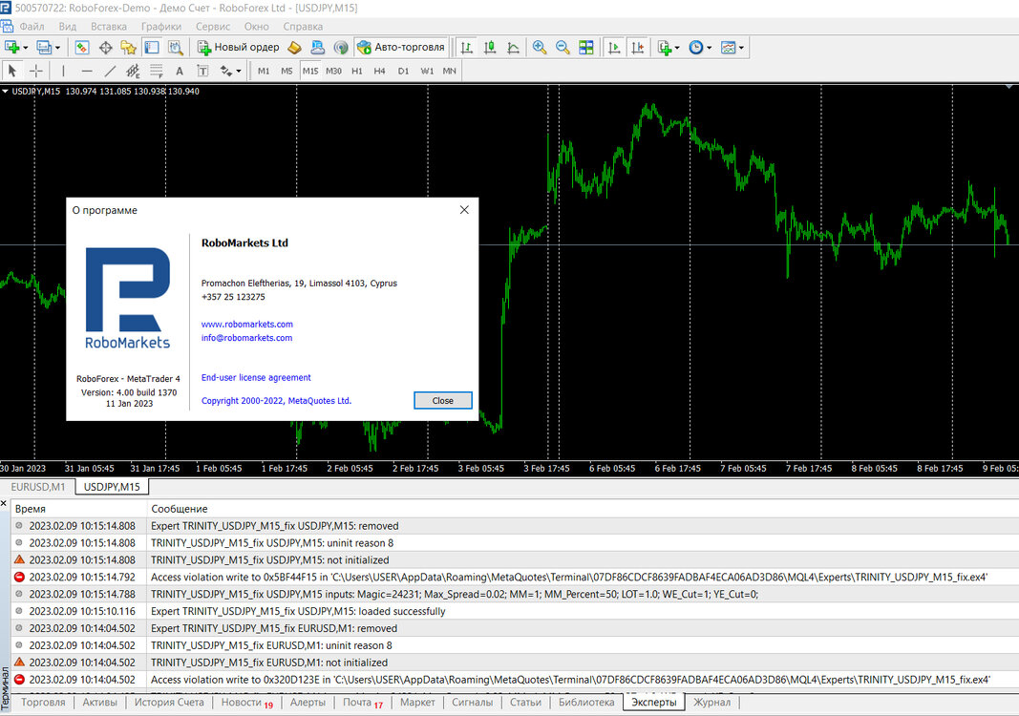Screen dimensions: 1019x716
Task: Zoom out on the chart
Action: [x=563, y=48]
